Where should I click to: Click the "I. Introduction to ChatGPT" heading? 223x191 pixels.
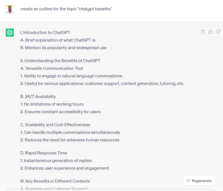tap(45, 33)
